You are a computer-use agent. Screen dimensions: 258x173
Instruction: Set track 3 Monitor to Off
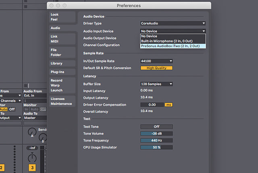43,109
